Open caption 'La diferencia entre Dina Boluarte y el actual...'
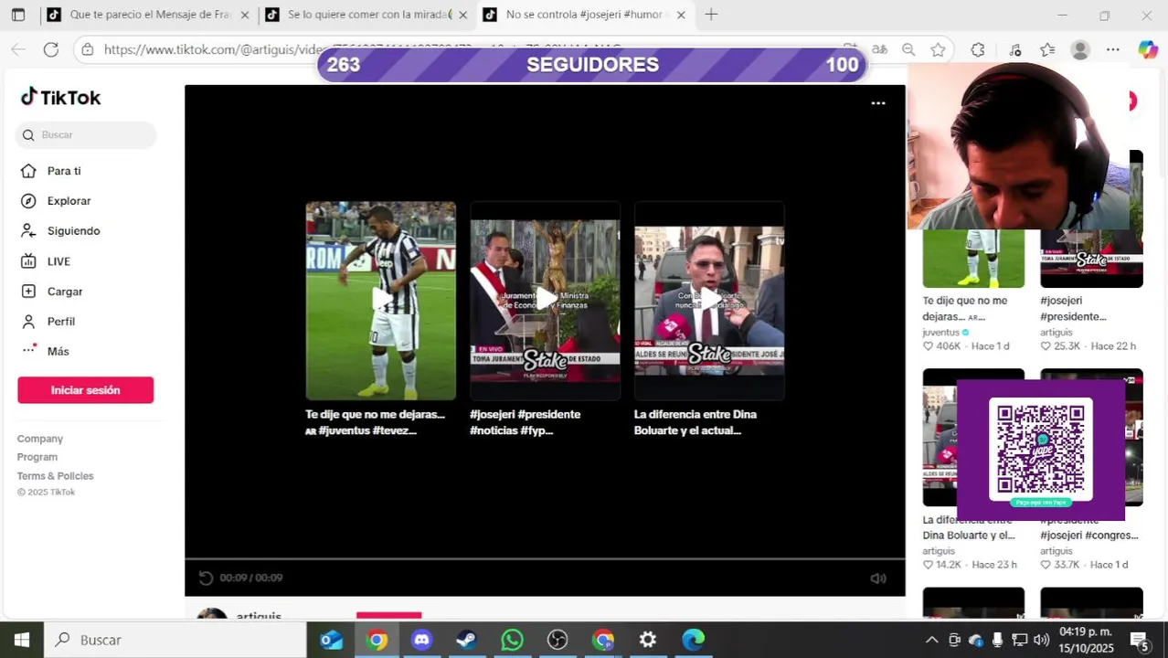The image size is (1168, 658). click(695, 422)
